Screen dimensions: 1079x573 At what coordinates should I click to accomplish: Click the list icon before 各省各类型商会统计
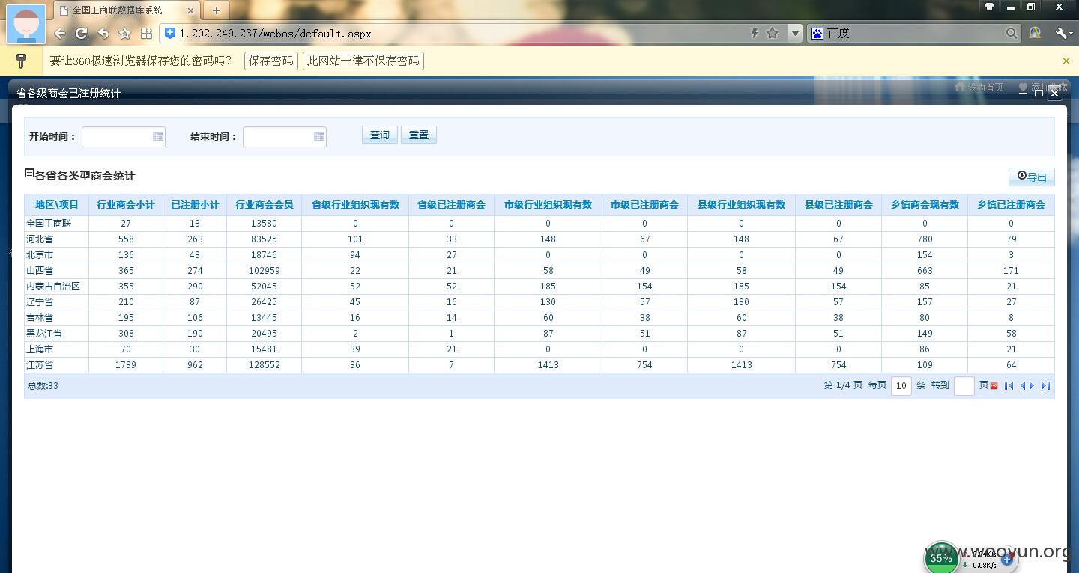[29, 174]
